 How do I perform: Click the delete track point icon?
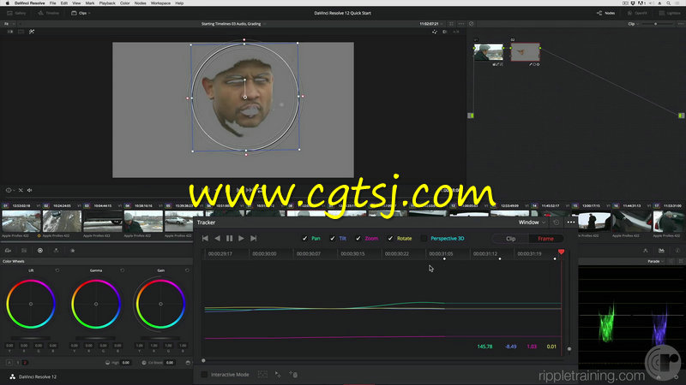293,375
